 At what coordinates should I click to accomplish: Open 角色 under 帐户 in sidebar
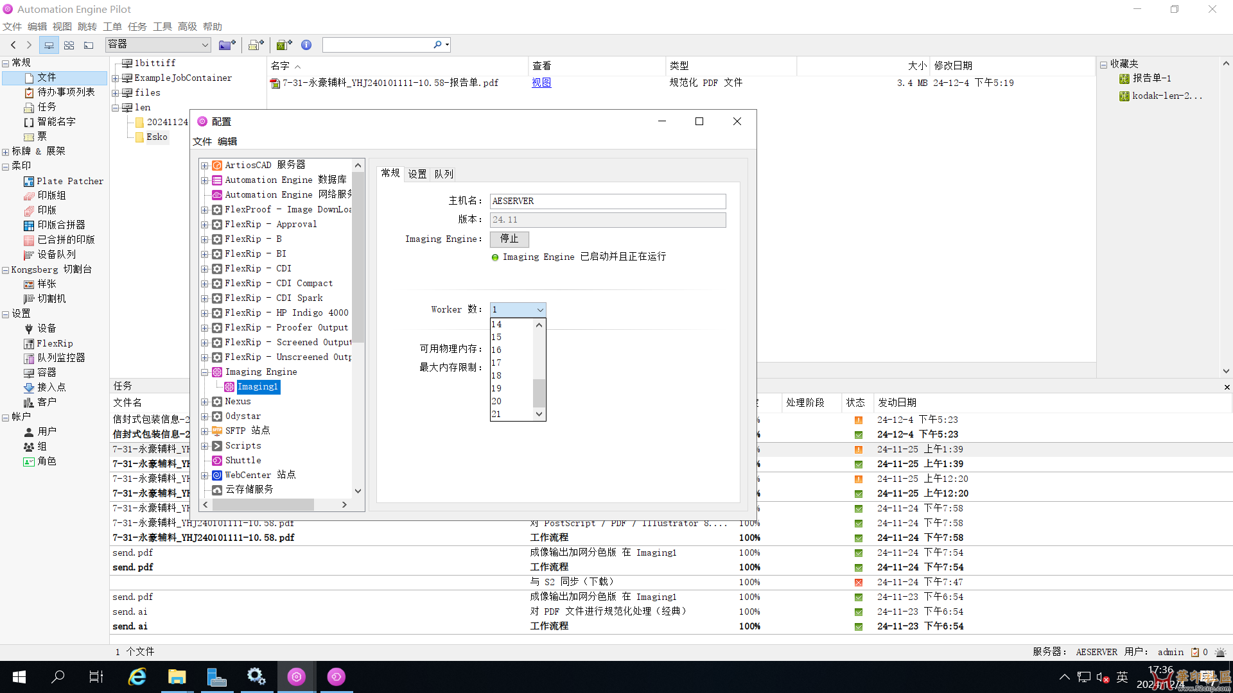(46, 461)
